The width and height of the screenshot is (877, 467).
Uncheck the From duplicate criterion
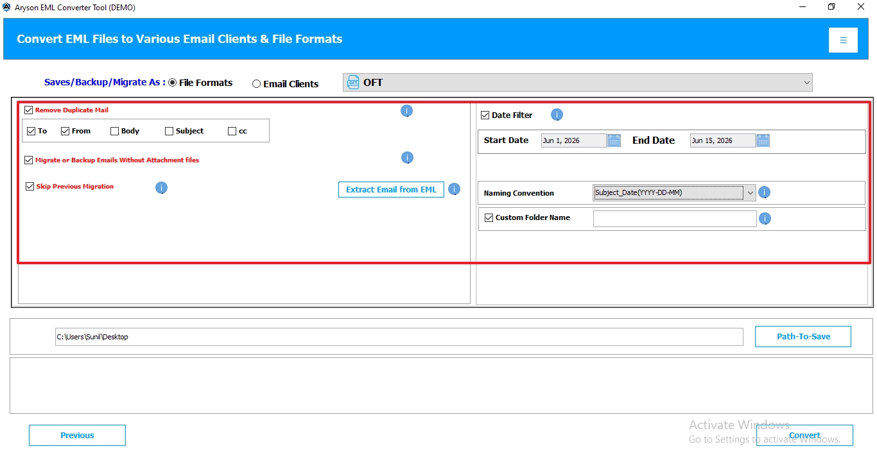click(x=65, y=131)
